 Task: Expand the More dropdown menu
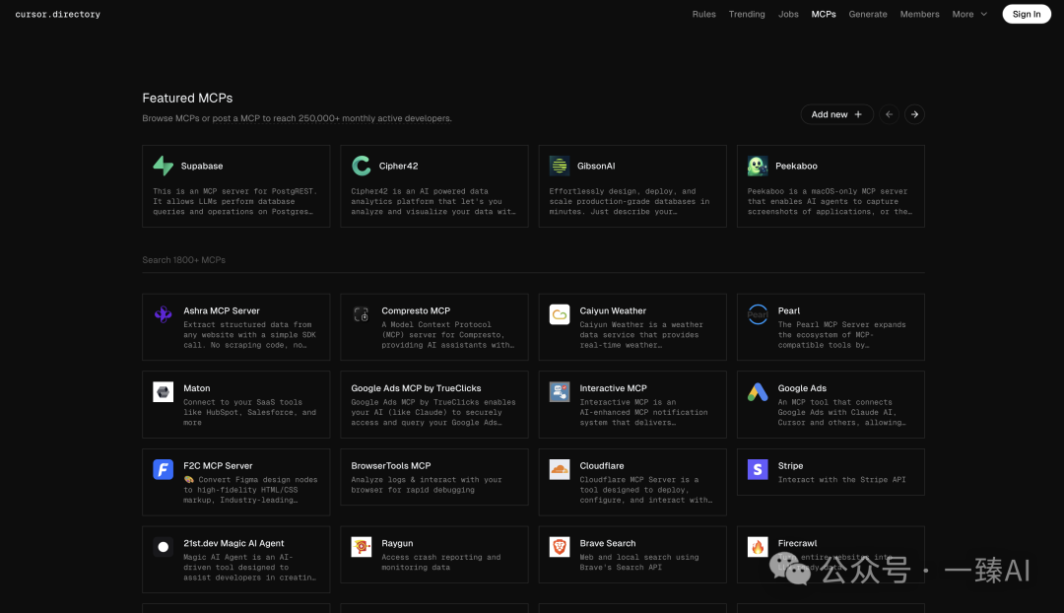(969, 14)
